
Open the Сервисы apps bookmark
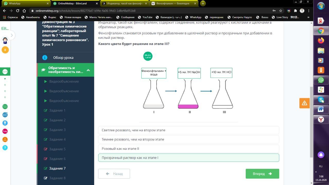tap(10, 17)
